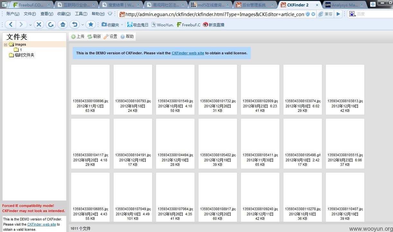393x232 pixels.
Task: Open the 设置 settings toolbar button
Action: point(111,37)
